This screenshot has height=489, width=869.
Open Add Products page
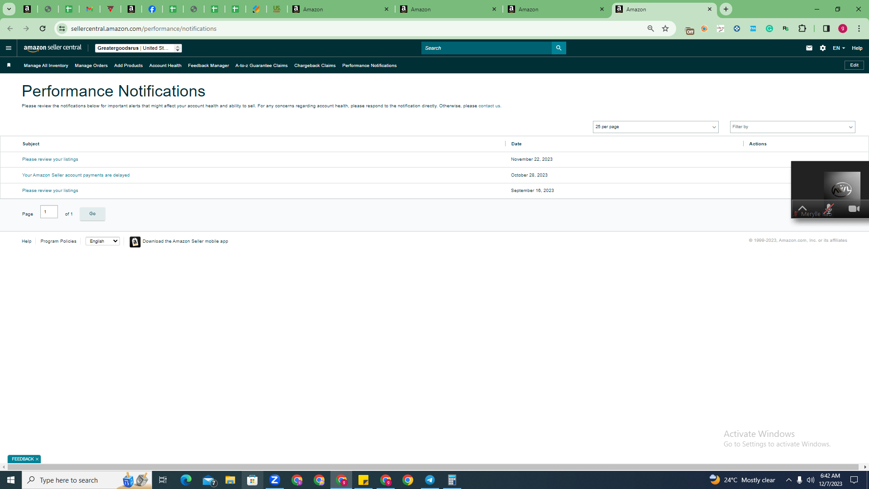(x=128, y=66)
